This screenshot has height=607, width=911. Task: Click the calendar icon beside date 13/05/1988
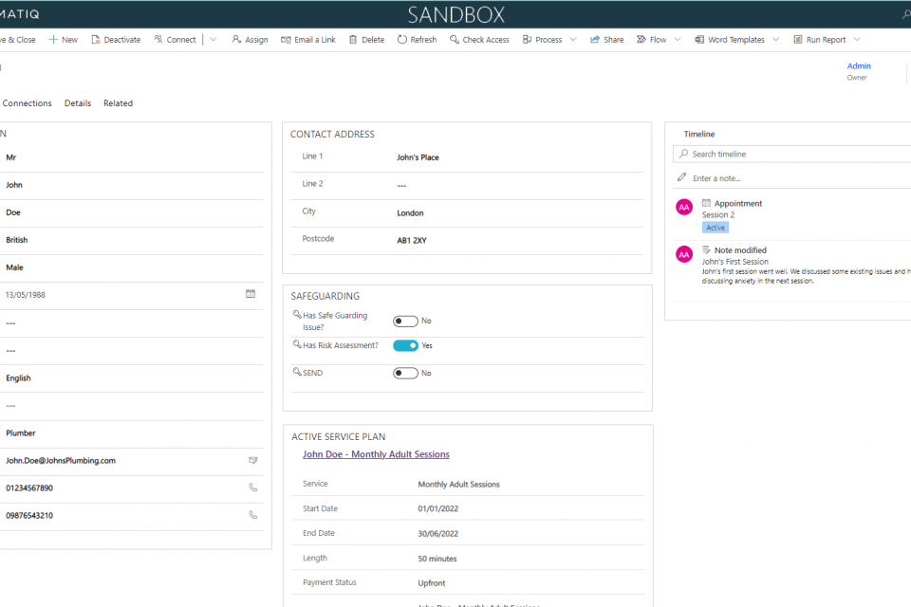coord(251,294)
